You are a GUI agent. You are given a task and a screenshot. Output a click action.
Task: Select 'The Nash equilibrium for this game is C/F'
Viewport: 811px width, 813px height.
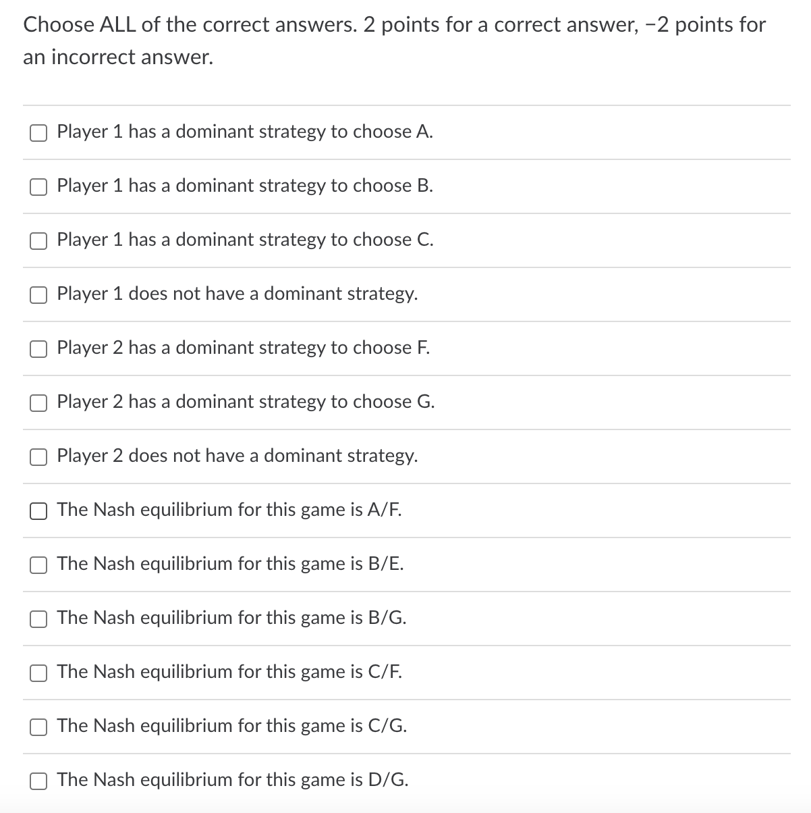(x=38, y=673)
